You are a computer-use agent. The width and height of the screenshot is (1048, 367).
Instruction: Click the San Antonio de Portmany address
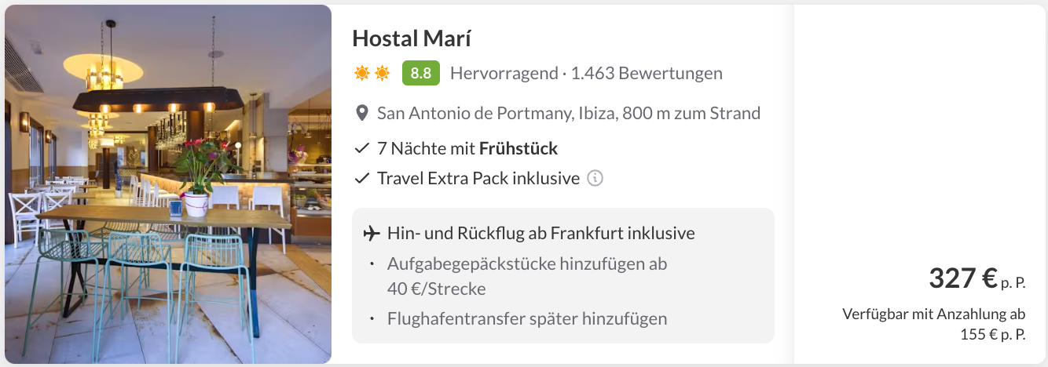[569, 113]
